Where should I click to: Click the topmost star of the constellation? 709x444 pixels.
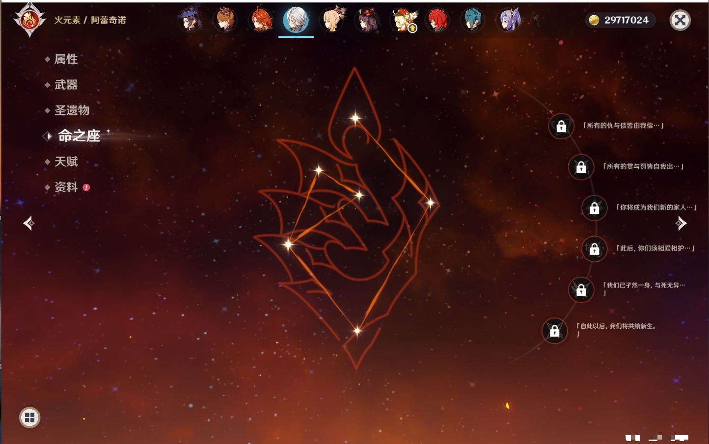tap(355, 118)
